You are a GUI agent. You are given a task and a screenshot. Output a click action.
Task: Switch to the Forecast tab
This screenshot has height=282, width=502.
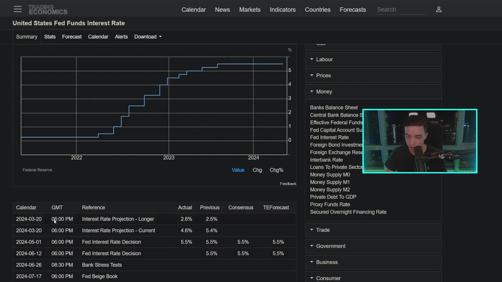pyautogui.click(x=72, y=37)
